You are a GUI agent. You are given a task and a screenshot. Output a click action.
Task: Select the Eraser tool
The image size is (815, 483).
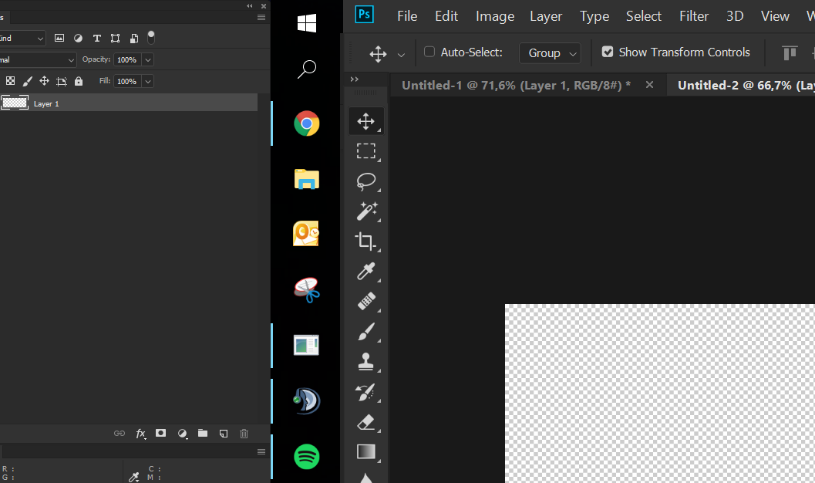tap(366, 421)
